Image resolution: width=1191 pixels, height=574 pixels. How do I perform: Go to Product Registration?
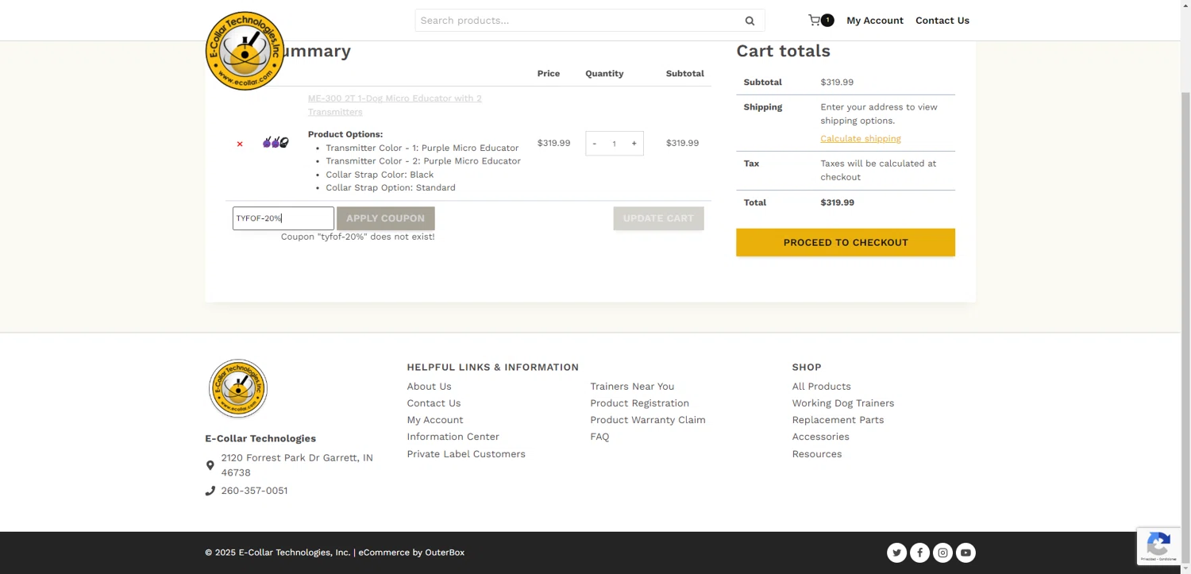tap(639, 403)
